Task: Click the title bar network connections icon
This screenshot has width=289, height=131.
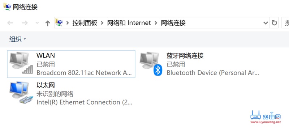Action: (7, 7)
